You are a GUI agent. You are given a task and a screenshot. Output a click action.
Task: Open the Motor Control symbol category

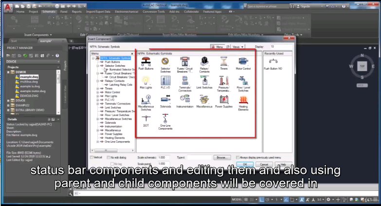243,61
